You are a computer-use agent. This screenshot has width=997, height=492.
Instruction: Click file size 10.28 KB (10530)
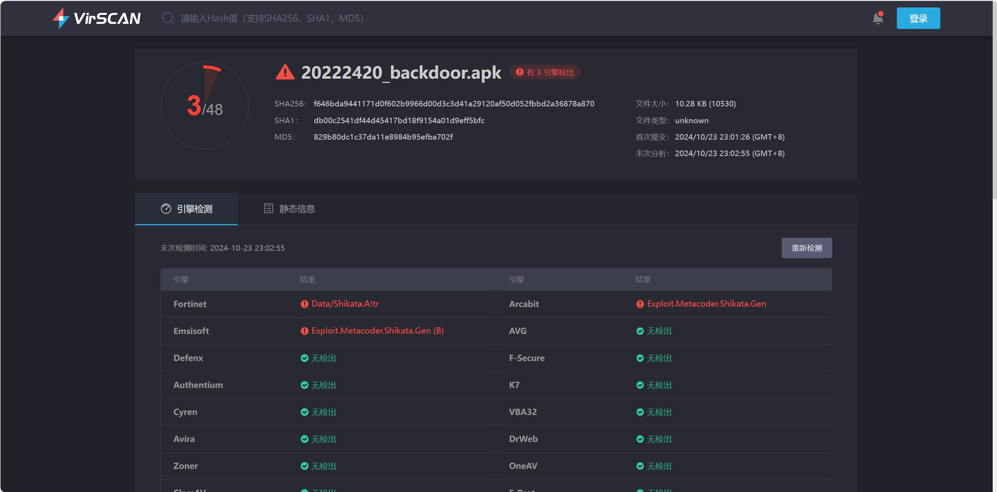click(705, 104)
